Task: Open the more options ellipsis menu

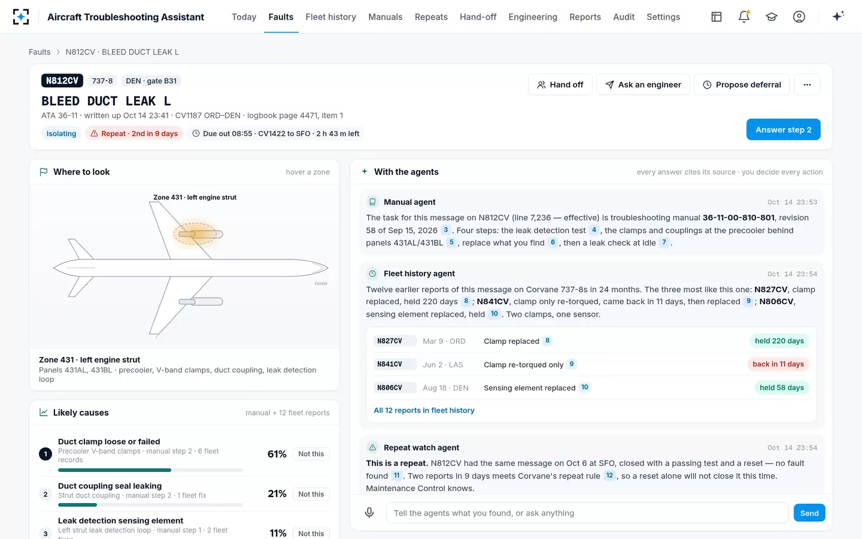Action: point(807,84)
